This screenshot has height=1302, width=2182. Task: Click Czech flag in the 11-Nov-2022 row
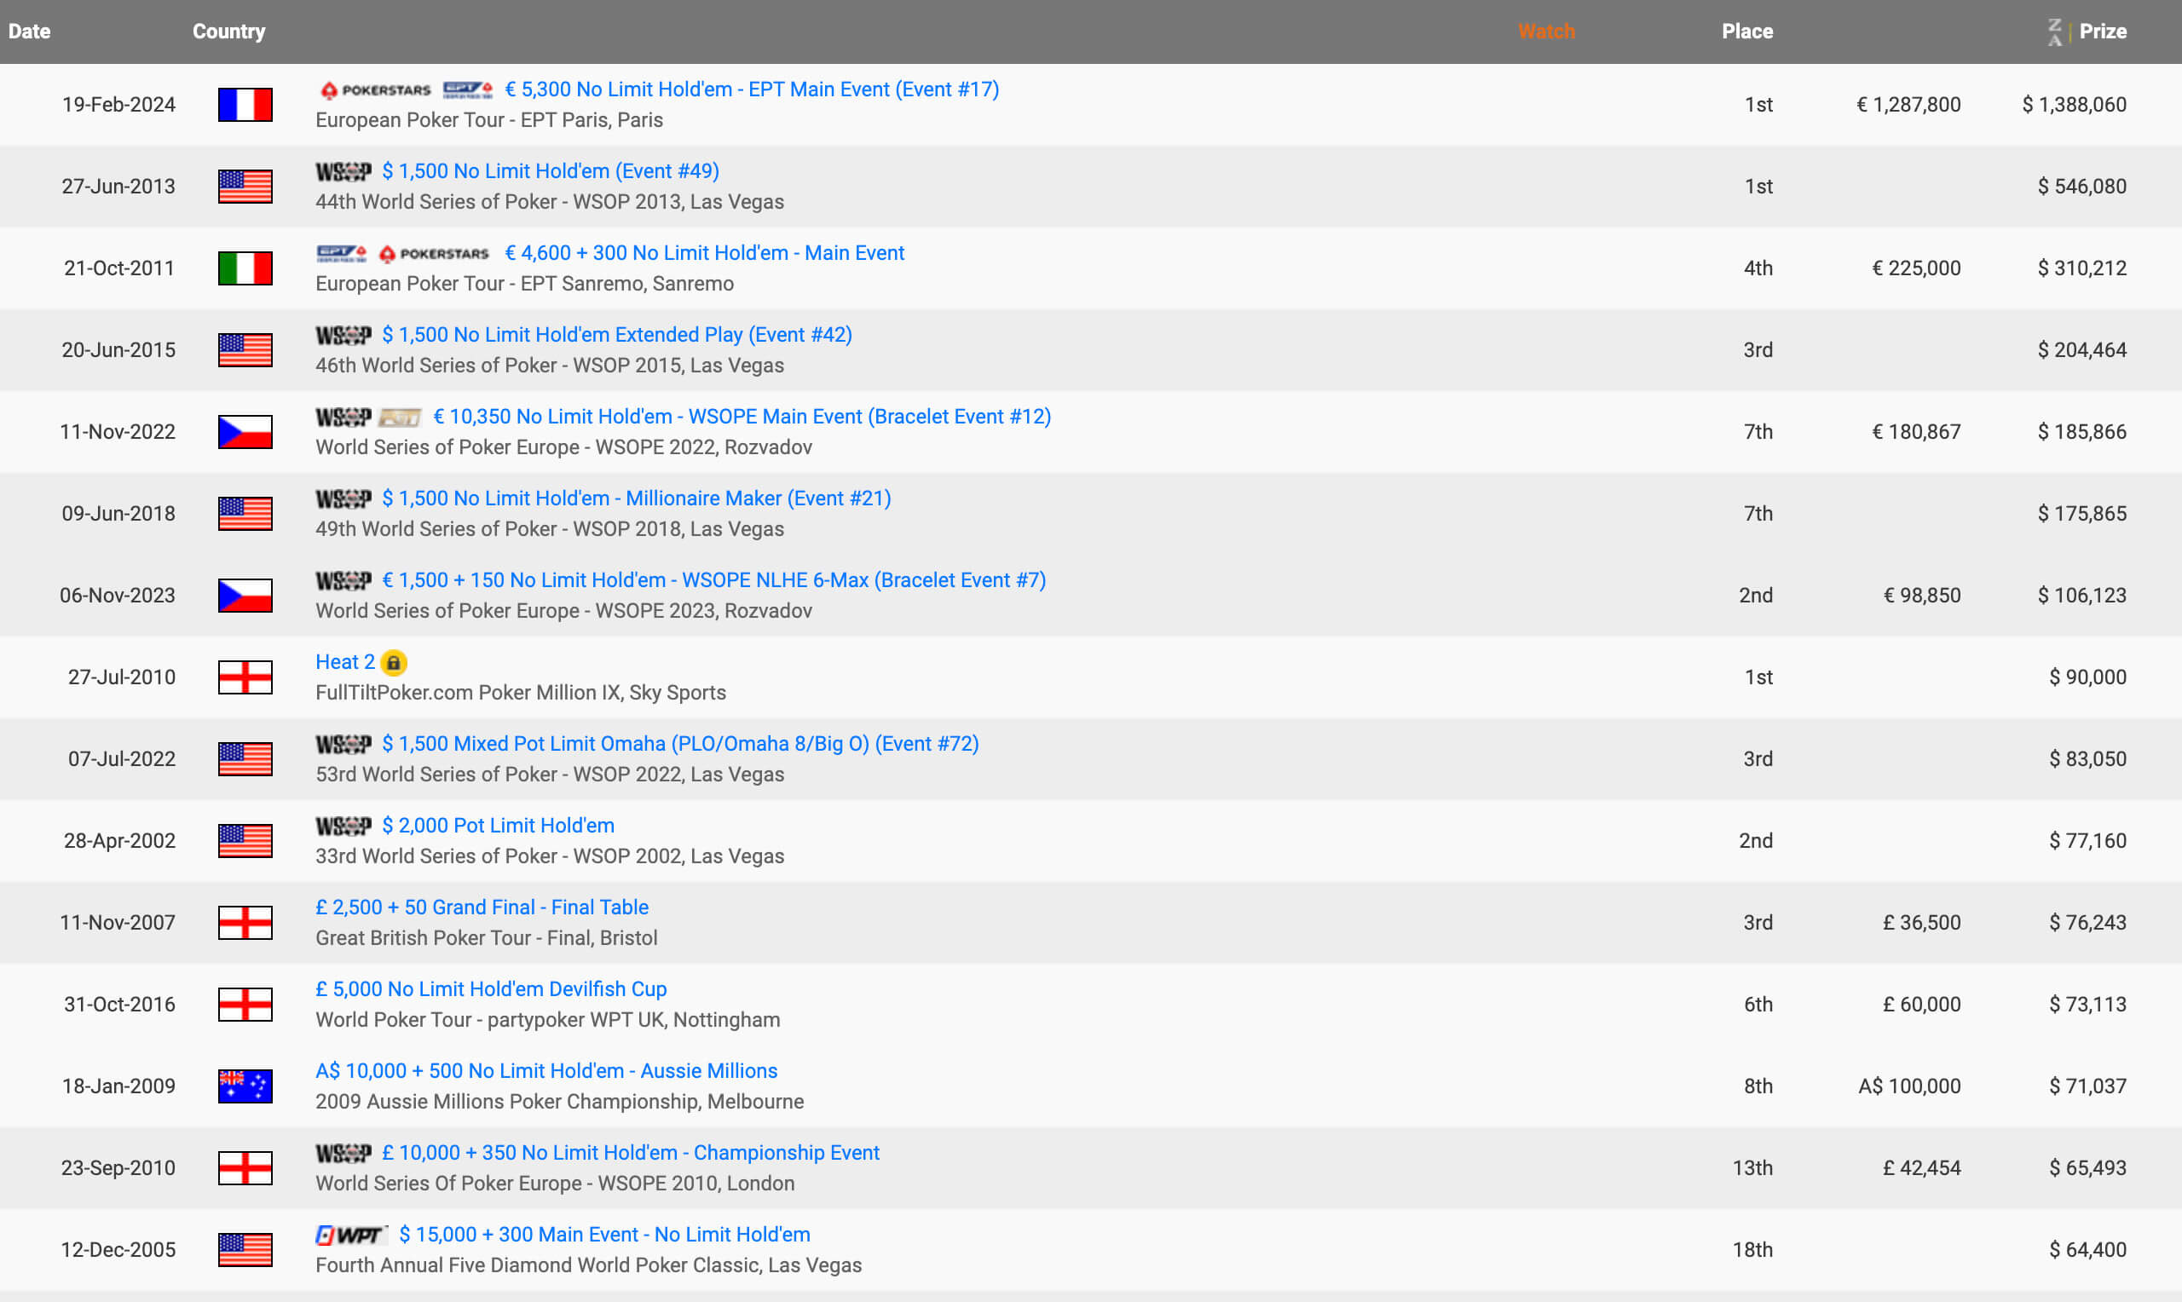tap(245, 432)
